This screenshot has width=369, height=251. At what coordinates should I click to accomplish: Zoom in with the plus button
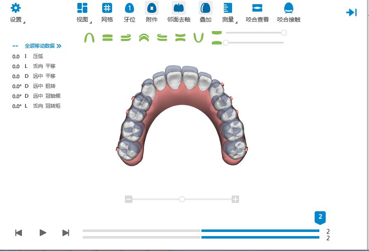pyautogui.click(x=235, y=199)
